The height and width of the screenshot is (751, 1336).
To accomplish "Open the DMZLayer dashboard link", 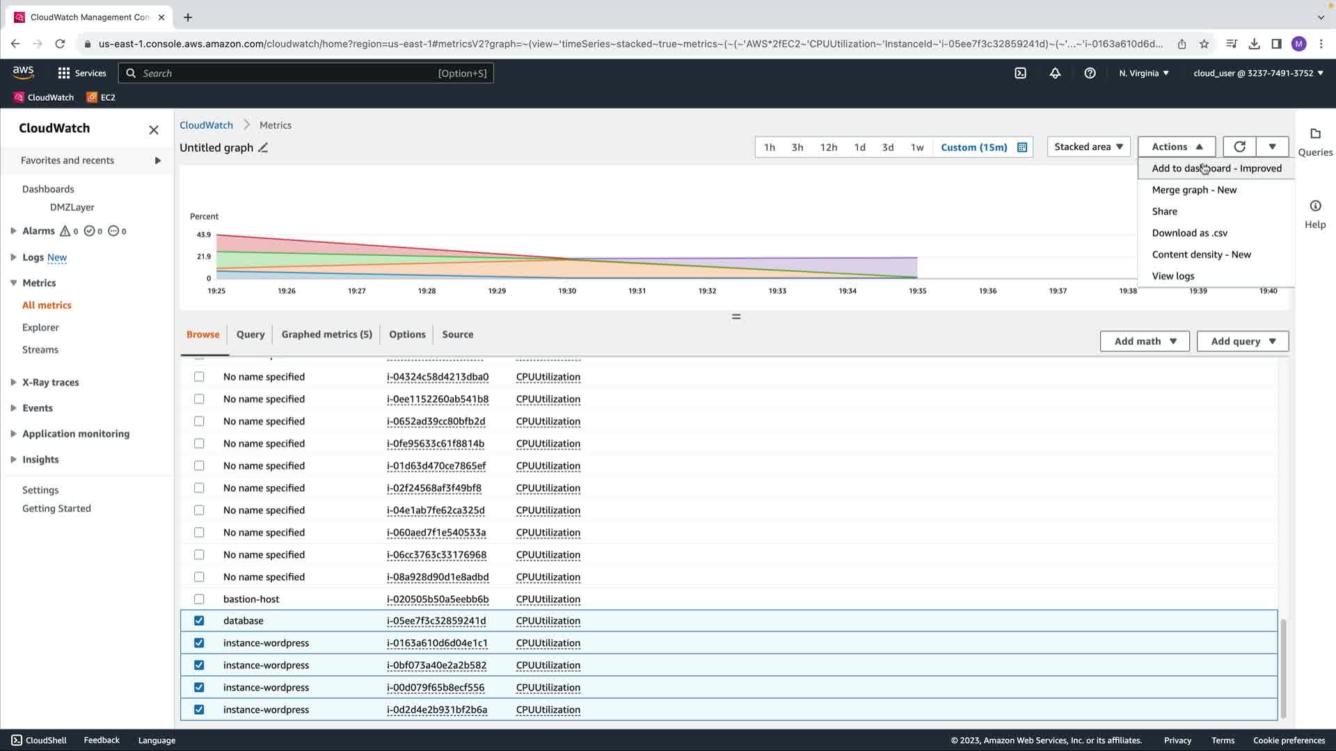I will pyautogui.click(x=72, y=207).
